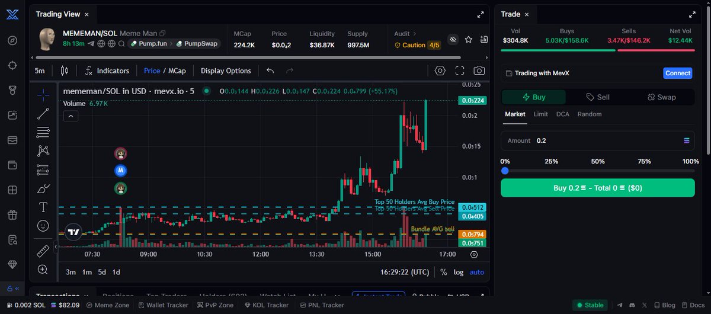Toggle auto scale on the chart

pyautogui.click(x=476, y=272)
